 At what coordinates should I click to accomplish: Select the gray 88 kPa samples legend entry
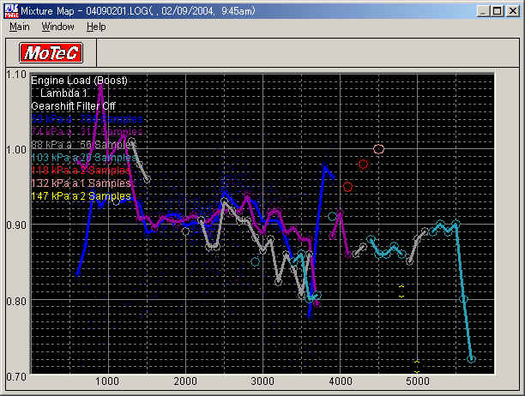[83, 145]
